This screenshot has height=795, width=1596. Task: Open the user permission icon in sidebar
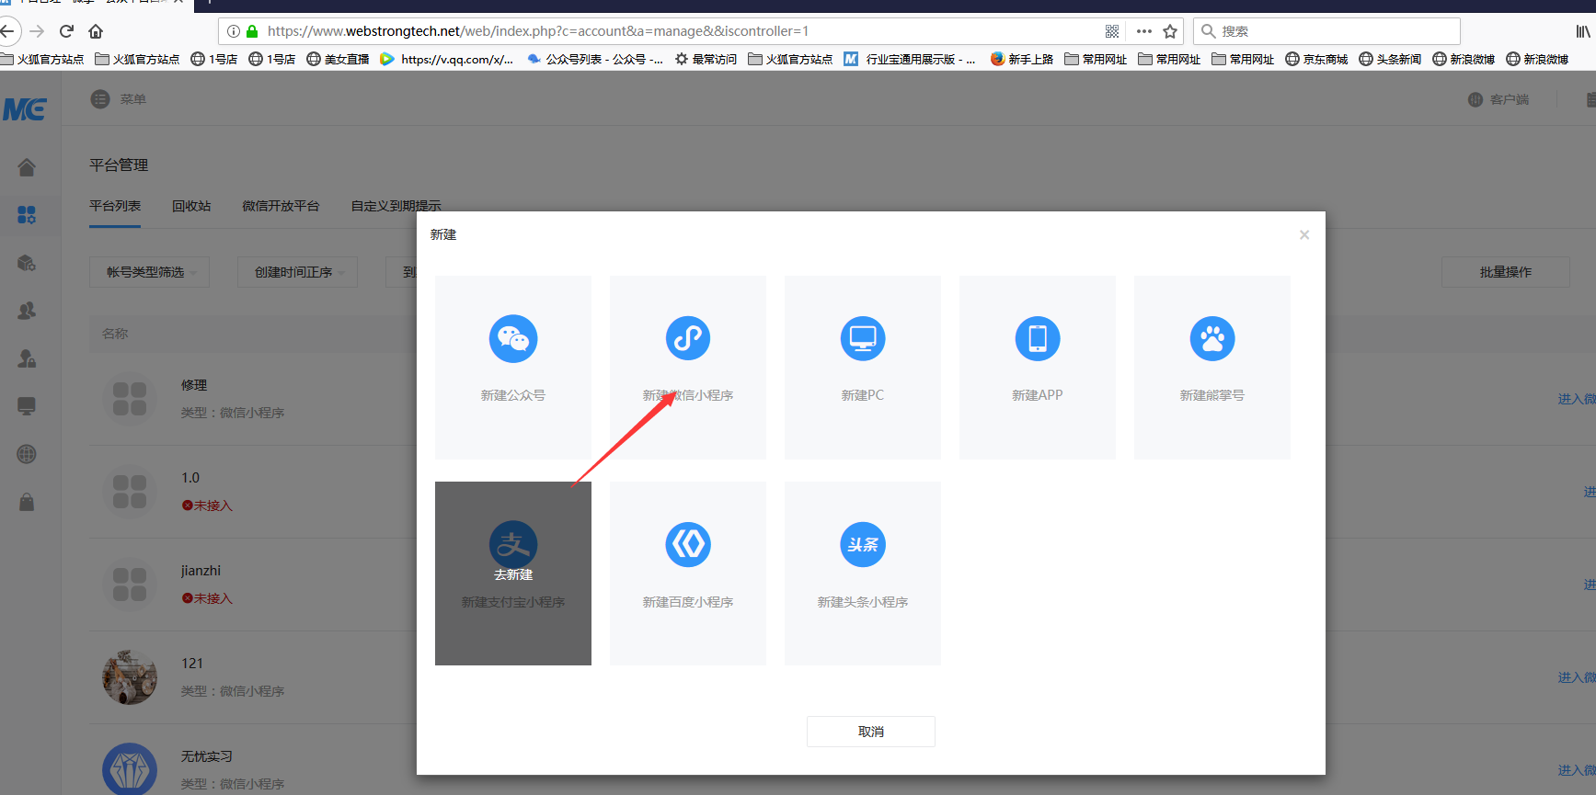point(27,358)
